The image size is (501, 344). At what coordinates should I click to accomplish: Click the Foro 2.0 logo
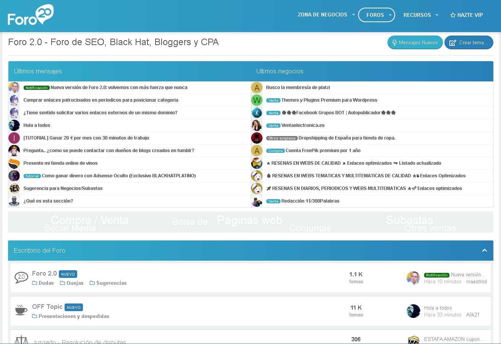31,15
